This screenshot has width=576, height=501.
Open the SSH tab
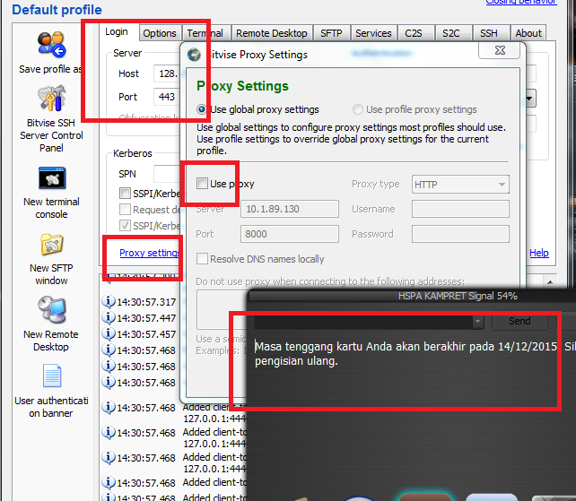[489, 33]
